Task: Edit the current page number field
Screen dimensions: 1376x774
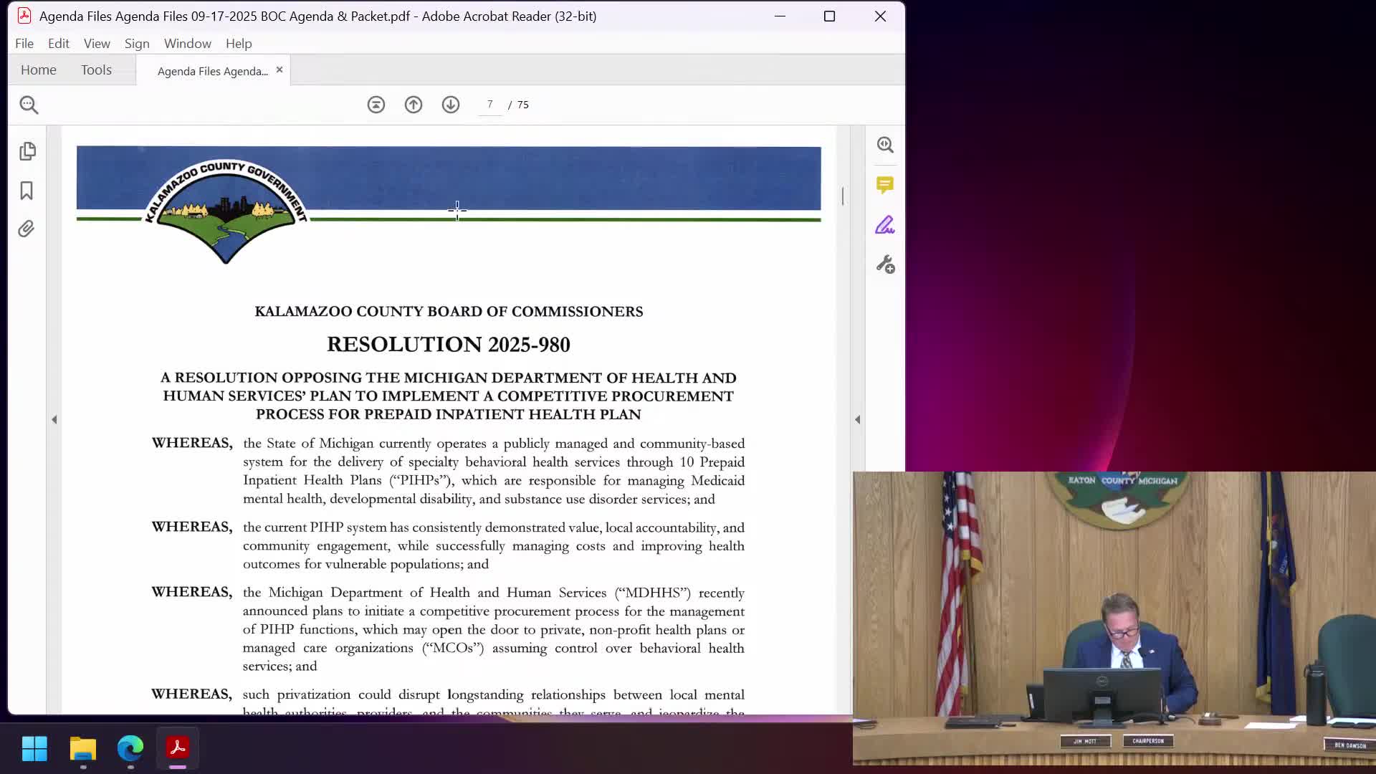Action: pos(490,105)
